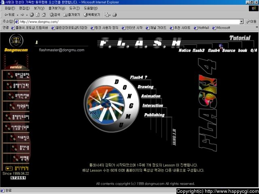Open the Source navigation link
This screenshot has height=194, width=259.
[229, 50]
